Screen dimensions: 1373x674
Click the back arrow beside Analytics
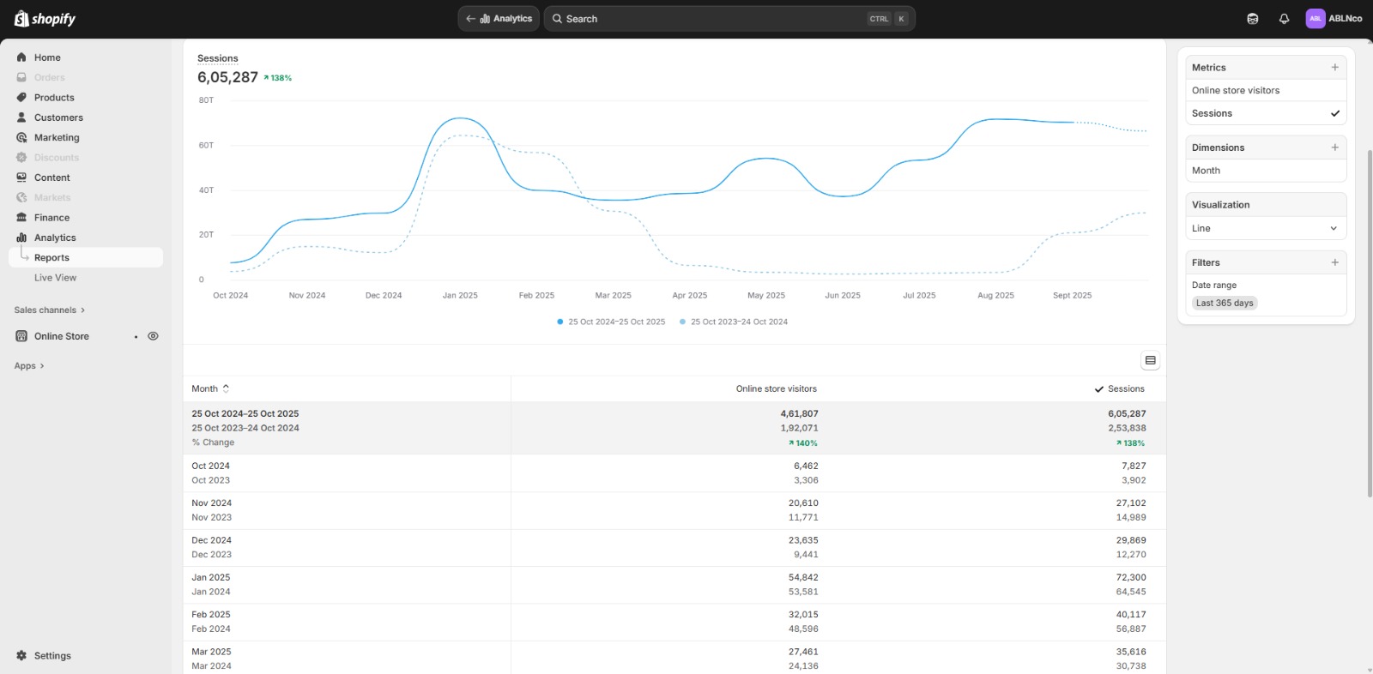[x=470, y=19]
